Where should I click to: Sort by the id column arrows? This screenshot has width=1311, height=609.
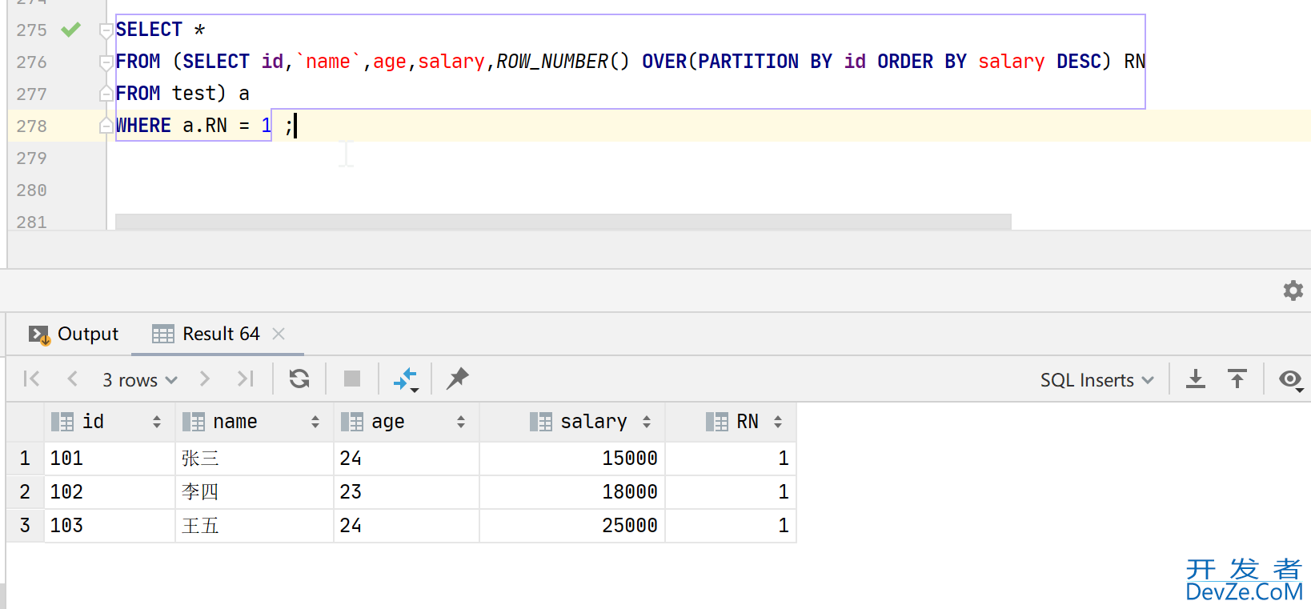click(x=157, y=422)
